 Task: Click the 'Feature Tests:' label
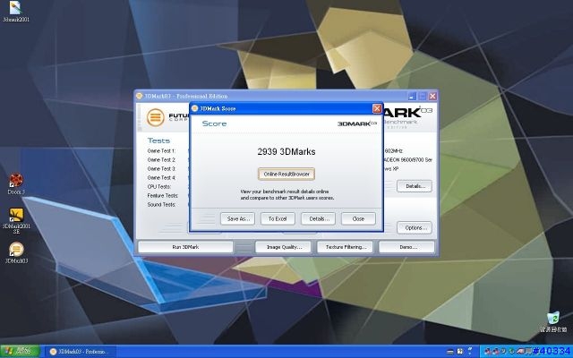(163, 195)
